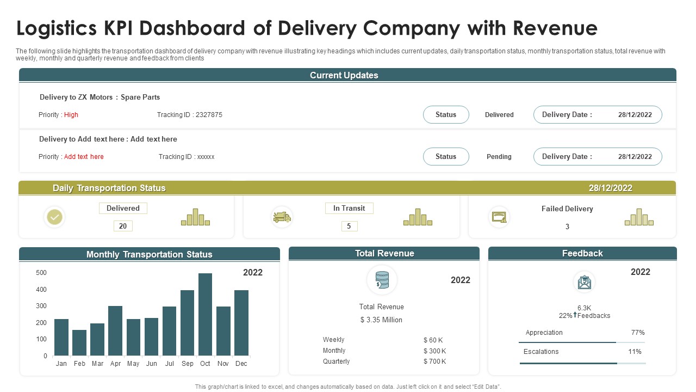Screen dimensions: 696x392
Task: Click the In Transit count 5 box
Action: [349, 226]
